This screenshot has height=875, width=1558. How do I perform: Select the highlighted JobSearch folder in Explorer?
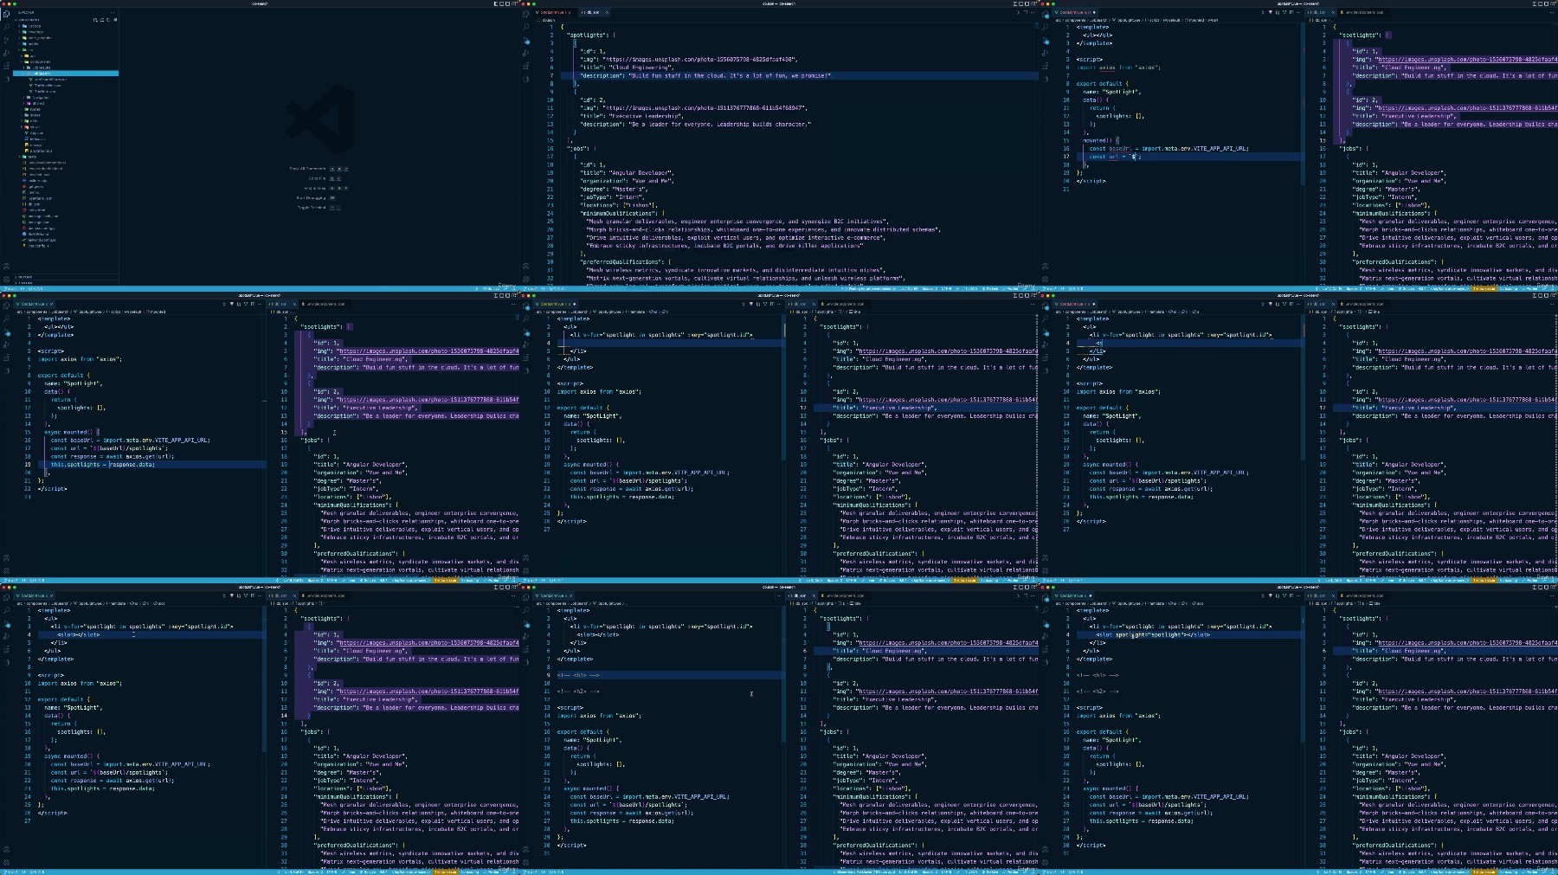click(x=66, y=74)
